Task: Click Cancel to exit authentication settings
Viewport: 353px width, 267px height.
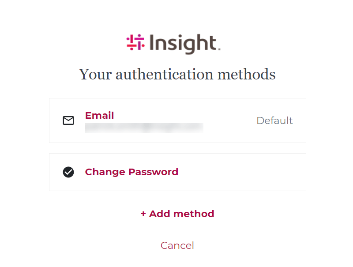Action: [177, 245]
